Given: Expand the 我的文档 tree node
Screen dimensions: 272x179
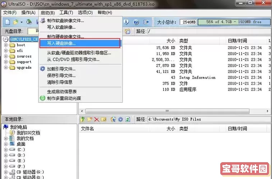Looking at the screenshot, I should click(x=6, y=139).
